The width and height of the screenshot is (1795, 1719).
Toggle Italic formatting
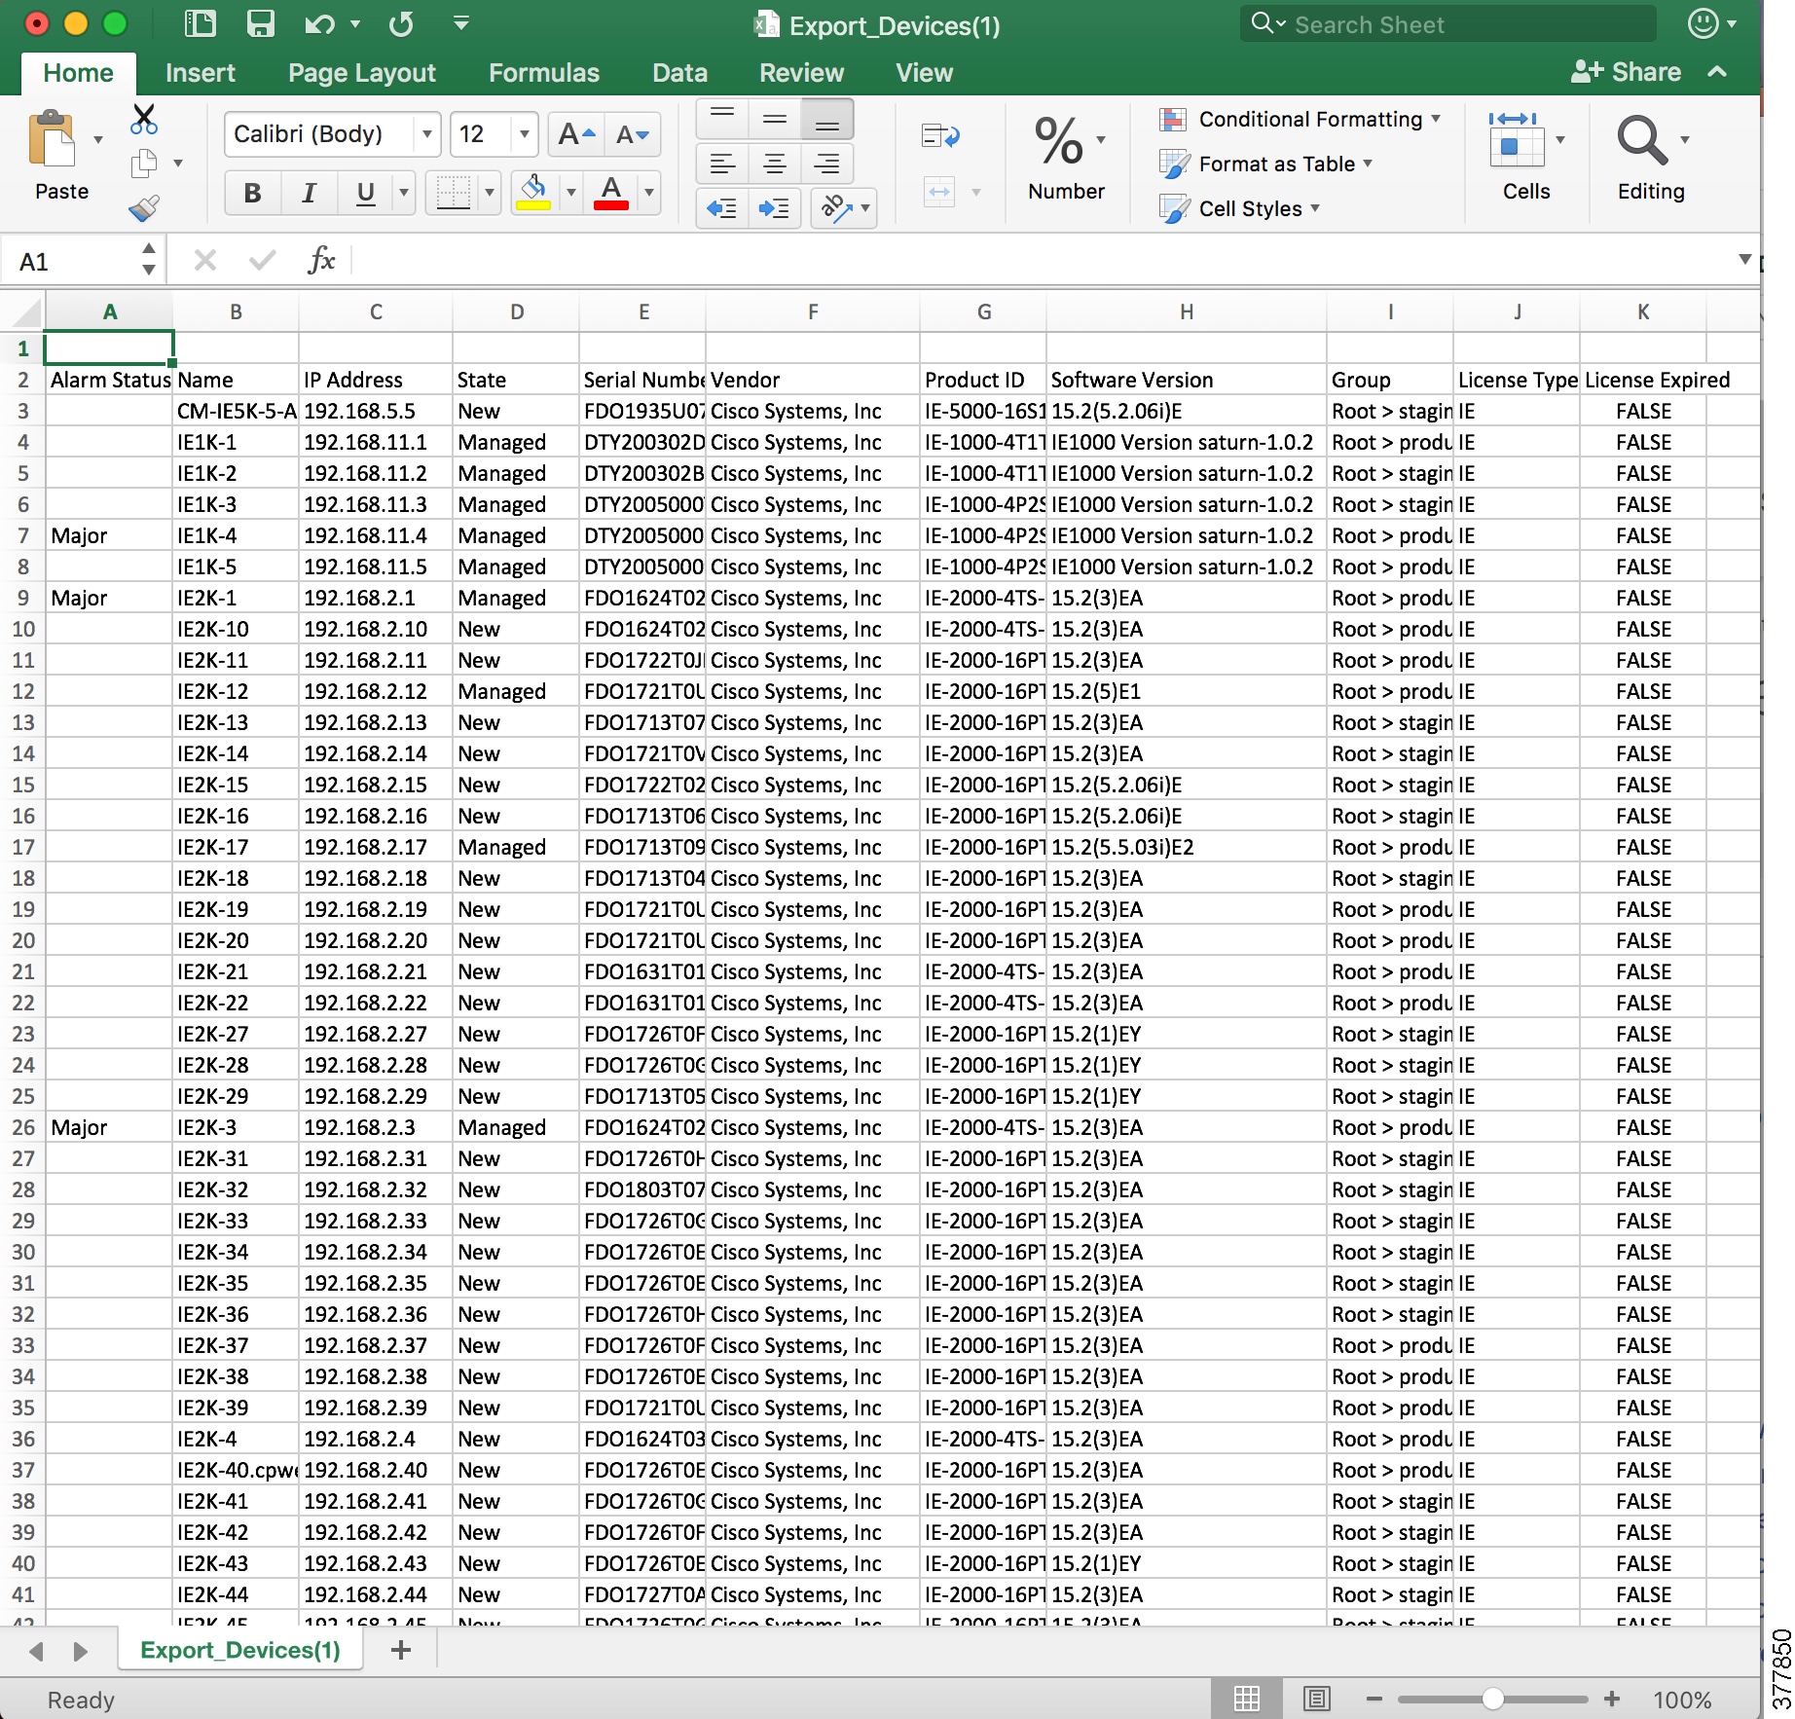coord(310,193)
